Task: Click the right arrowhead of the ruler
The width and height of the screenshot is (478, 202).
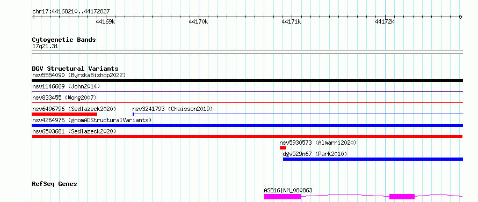Action: pos(461,17)
